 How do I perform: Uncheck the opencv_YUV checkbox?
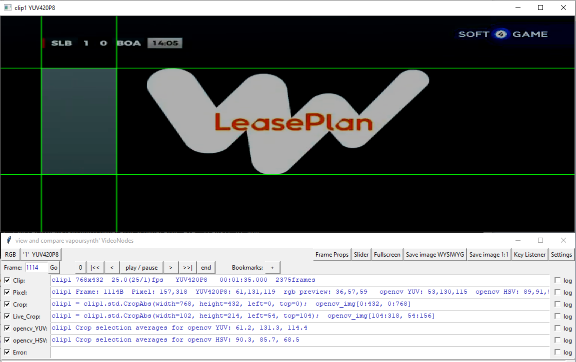(x=7, y=328)
